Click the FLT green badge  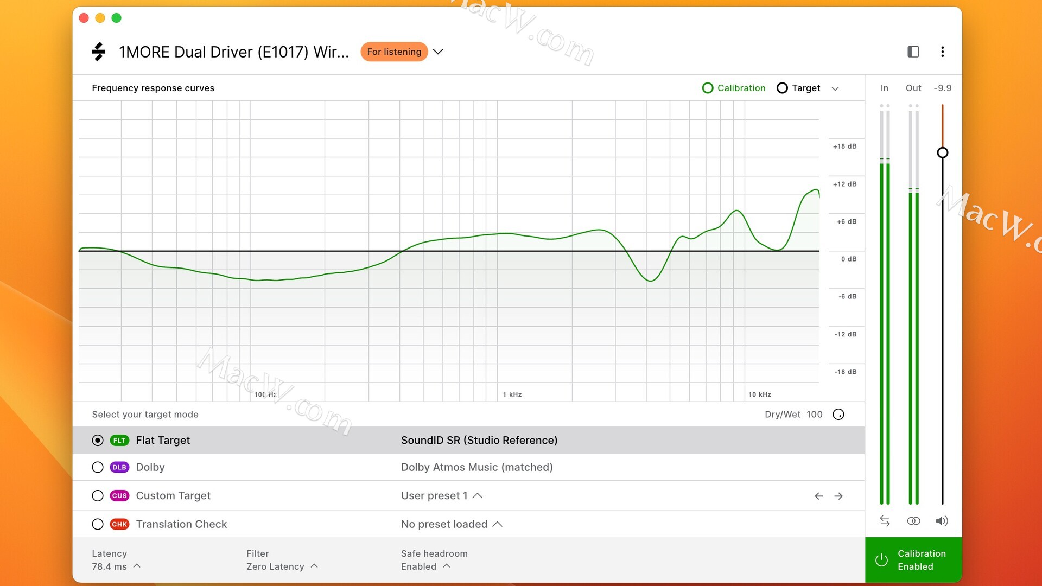pyautogui.click(x=119, y=441)
